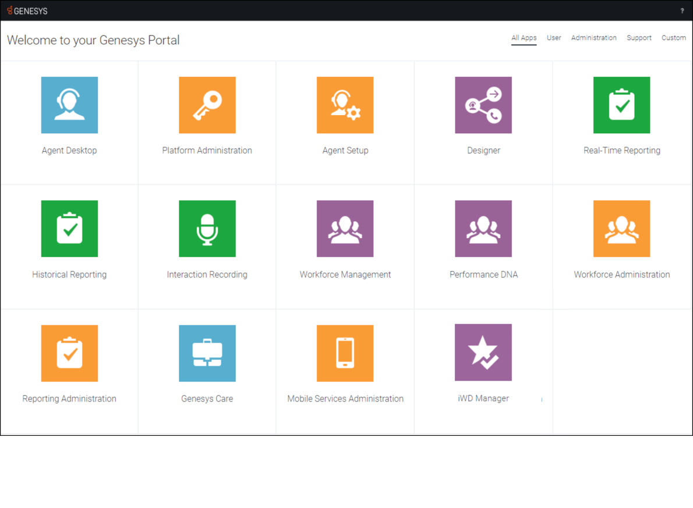This screenshot has height=508, width=693.
Task: Open Mobile Services Administration phone icon
Action: [x=345, y=353]
